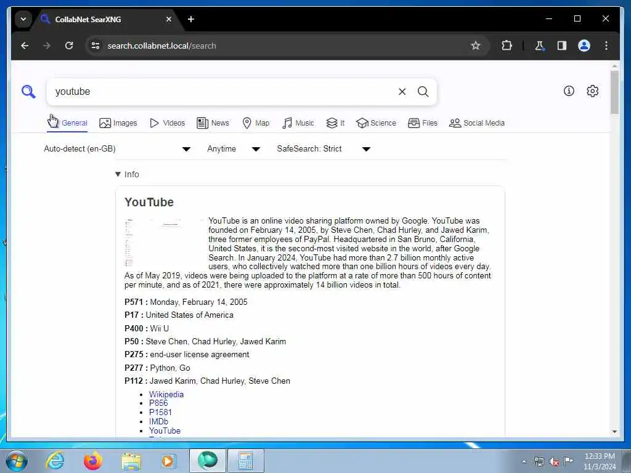Open the P1581 link
Image resolution: width=631 pixels, height=473 pixels.
click(x=160, y=412)
